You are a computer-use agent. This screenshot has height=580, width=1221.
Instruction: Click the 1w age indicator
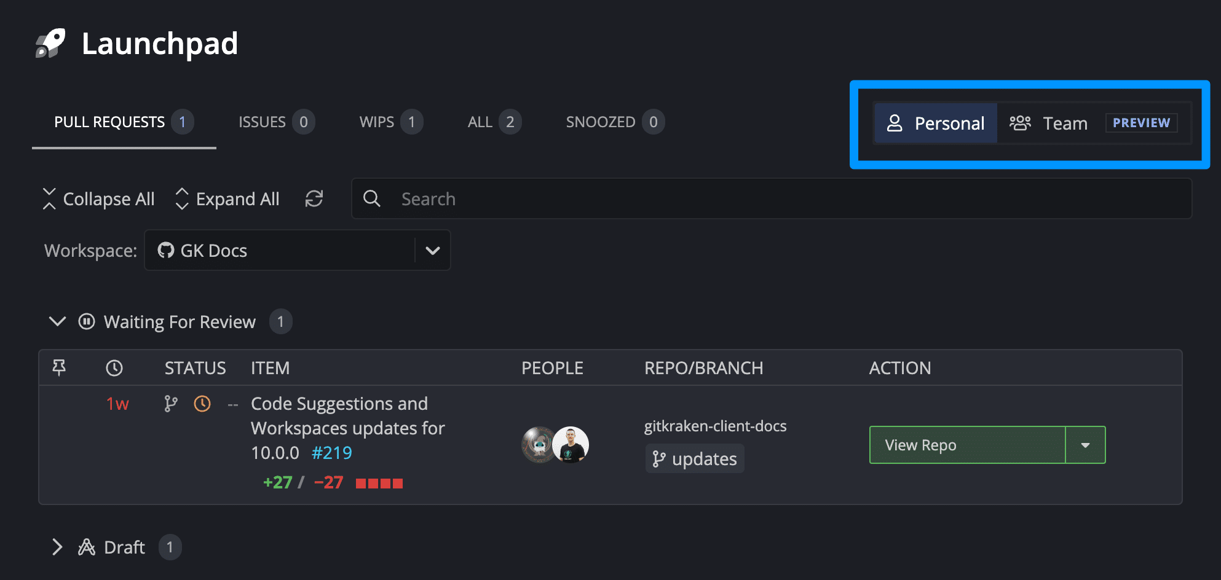pyautogui.click(x=117, y=404)
